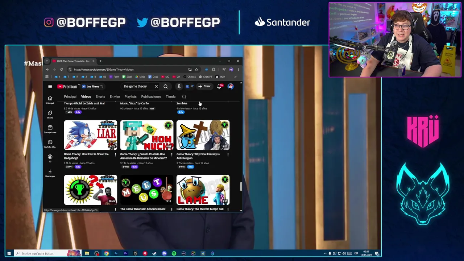
Task: Click the page's vertical scrollbar thumb
Action: (x=241, y=187)
